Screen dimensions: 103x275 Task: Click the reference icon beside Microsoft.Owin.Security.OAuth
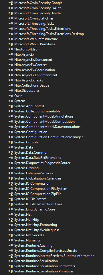pos(11,8)
